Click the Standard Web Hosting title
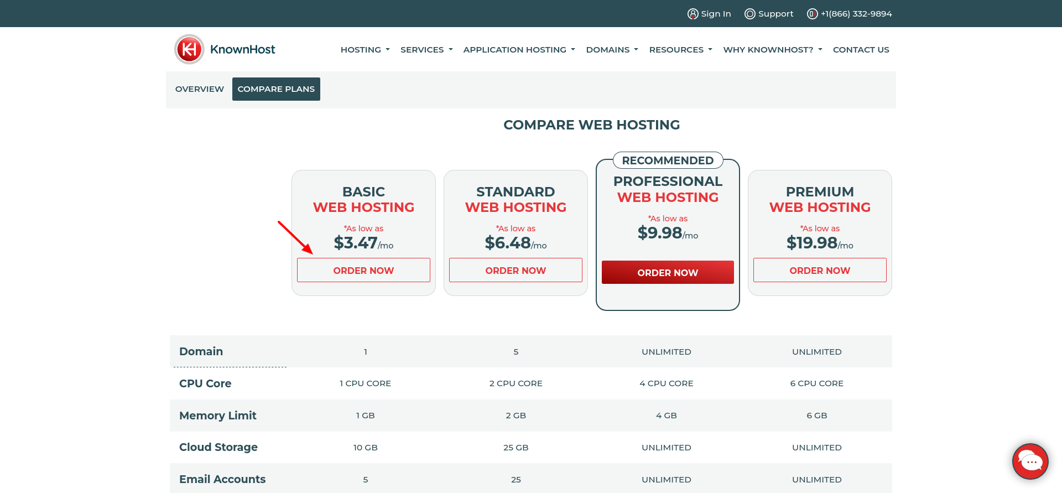The width and height of the screenshot is (1062, 493). point(516,199)
